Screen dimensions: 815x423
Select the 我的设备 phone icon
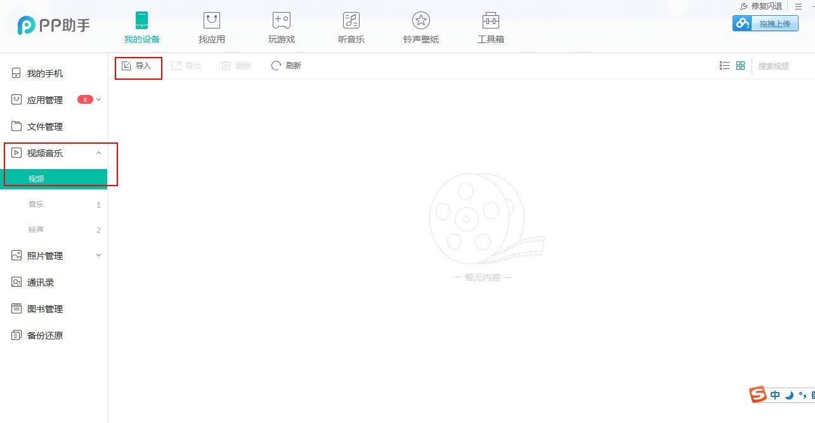click(142, 20)
